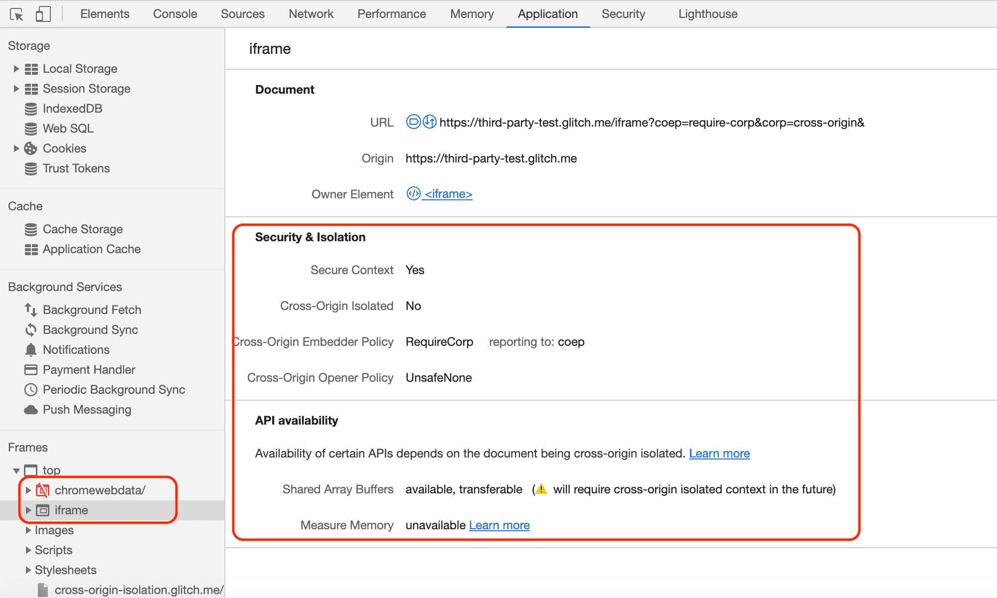997x598 pixels.
Task: Click the frame navigation icon next to URL
Action: (x=412, y=123)
